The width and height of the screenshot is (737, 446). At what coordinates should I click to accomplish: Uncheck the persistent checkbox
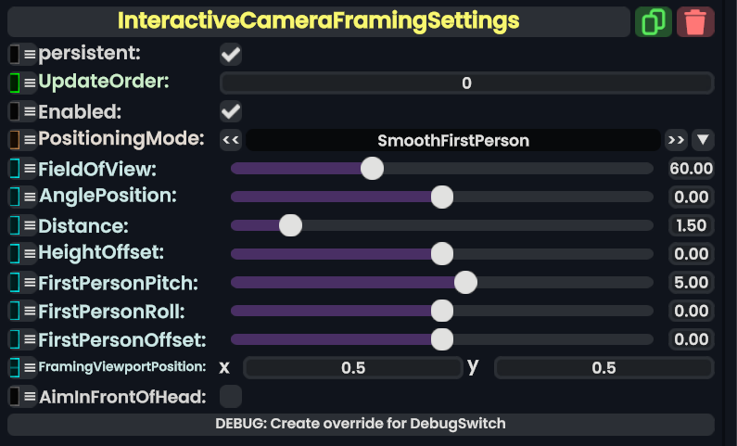coord(231,55)
